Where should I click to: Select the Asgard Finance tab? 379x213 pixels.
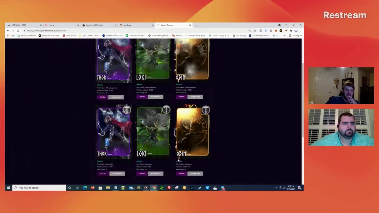click(x=174, y=25)
